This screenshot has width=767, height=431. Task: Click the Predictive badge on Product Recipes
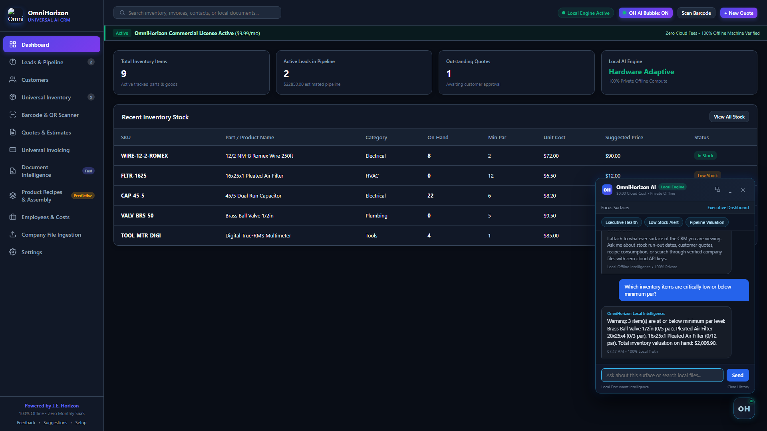click(83, 196)
